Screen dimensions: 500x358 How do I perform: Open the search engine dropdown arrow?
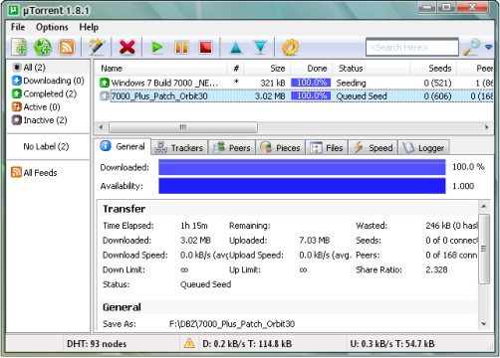click(488, 48)
